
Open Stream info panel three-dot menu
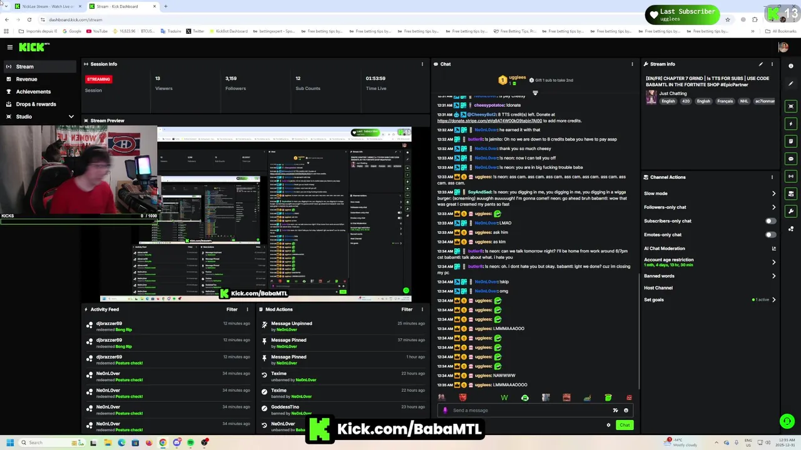point(772,64)
